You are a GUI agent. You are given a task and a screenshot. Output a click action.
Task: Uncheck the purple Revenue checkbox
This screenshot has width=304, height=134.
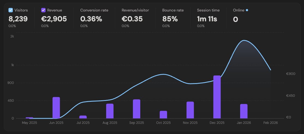[43, 10]
